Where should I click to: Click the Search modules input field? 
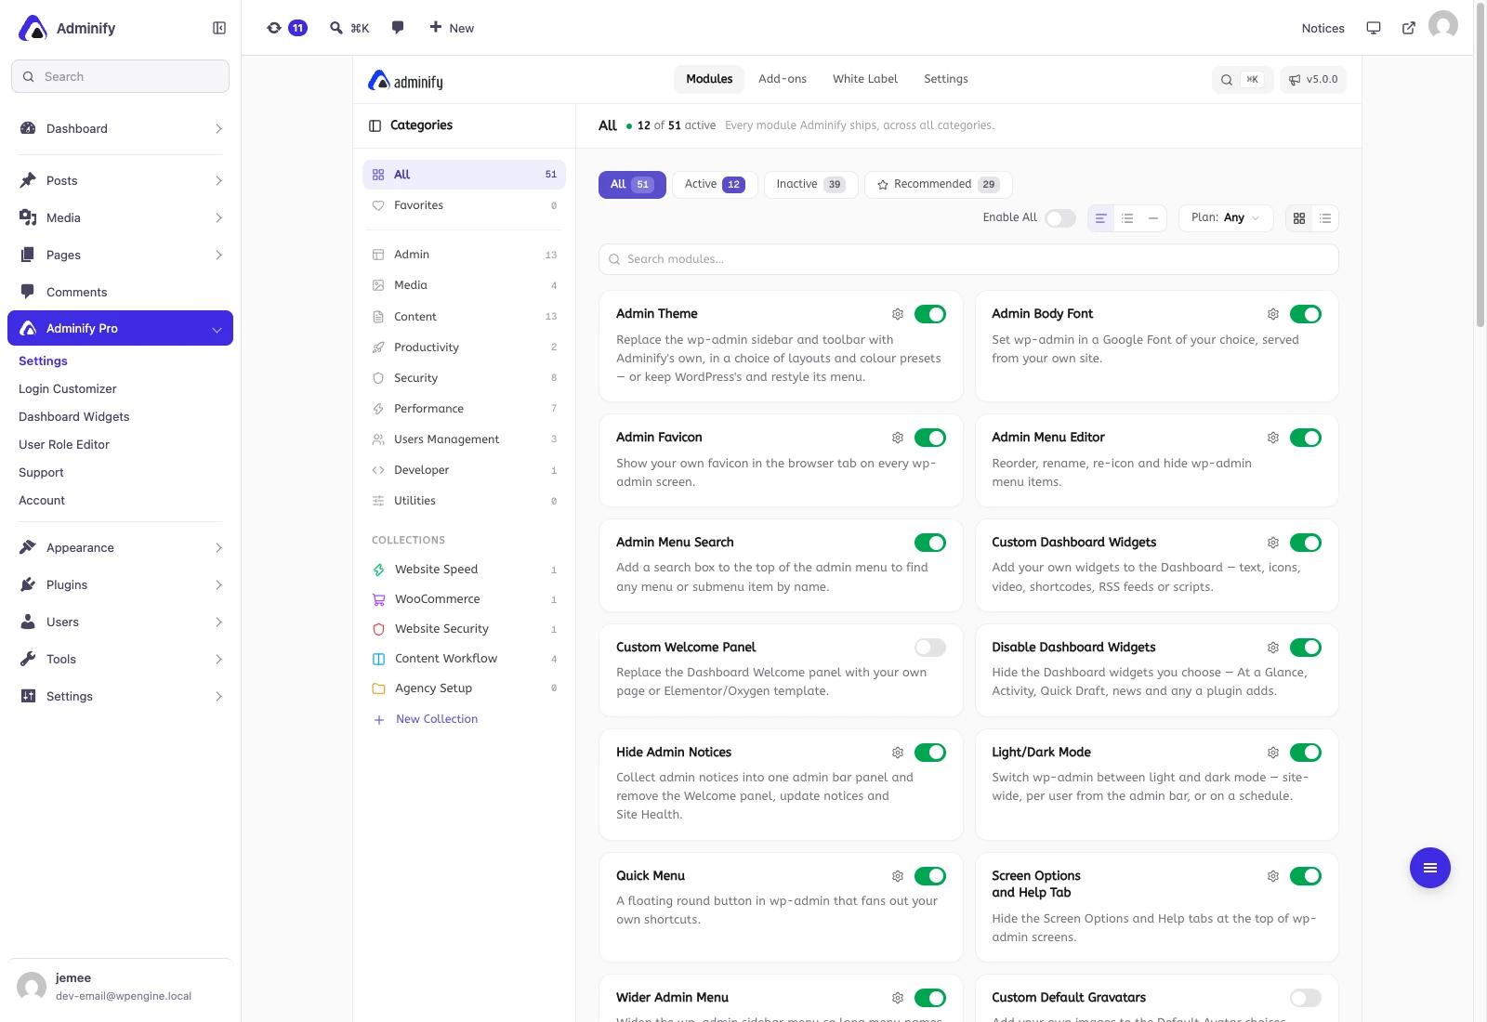(968, 259)
